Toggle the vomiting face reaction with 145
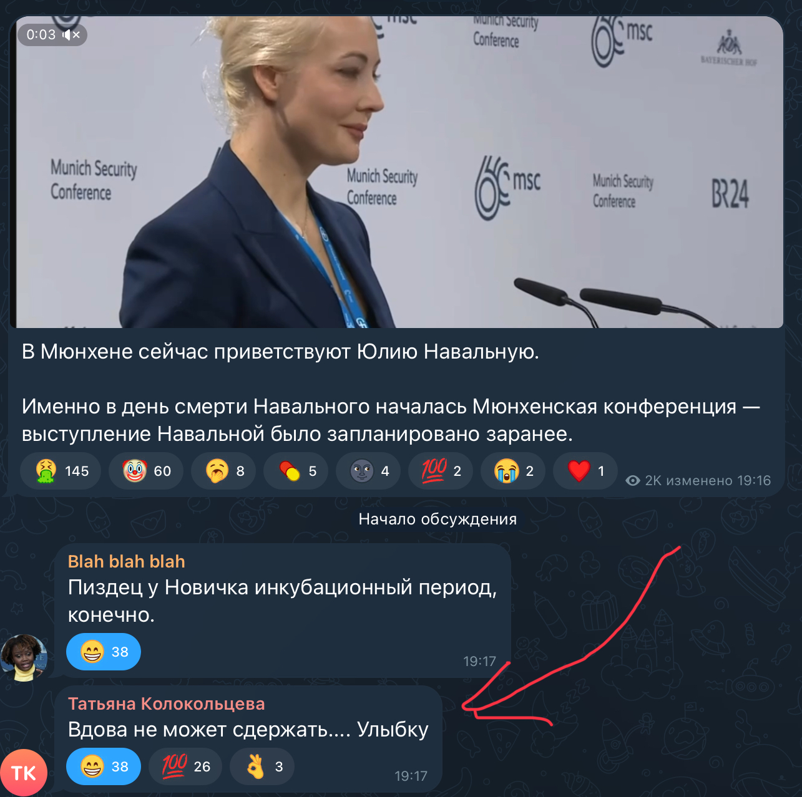The width and height of the screenshot is (802, 797). pos(62,471)
